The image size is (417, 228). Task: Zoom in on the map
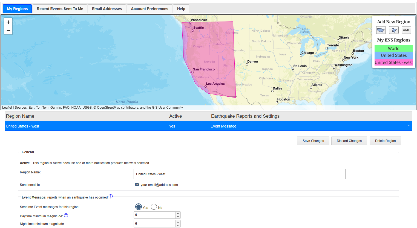pyautogui.click(x=8, y=22)
